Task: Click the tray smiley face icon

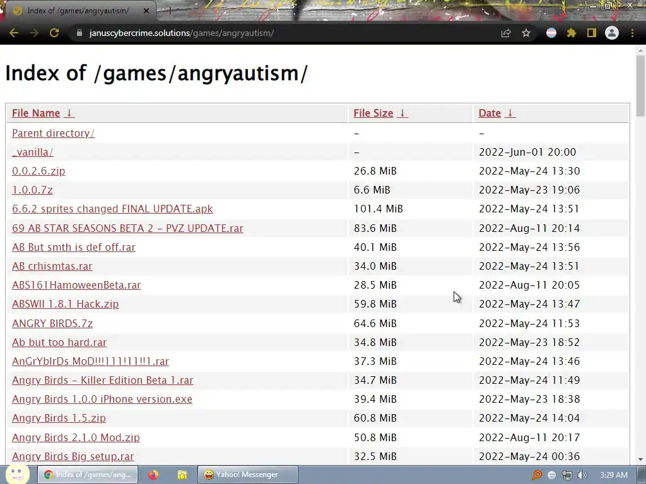Action: point(551,475)
